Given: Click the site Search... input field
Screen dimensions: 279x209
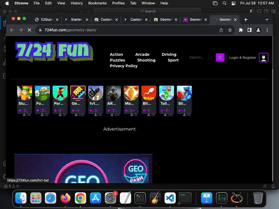Looking at the screenshot, I should tap(201, 57).
